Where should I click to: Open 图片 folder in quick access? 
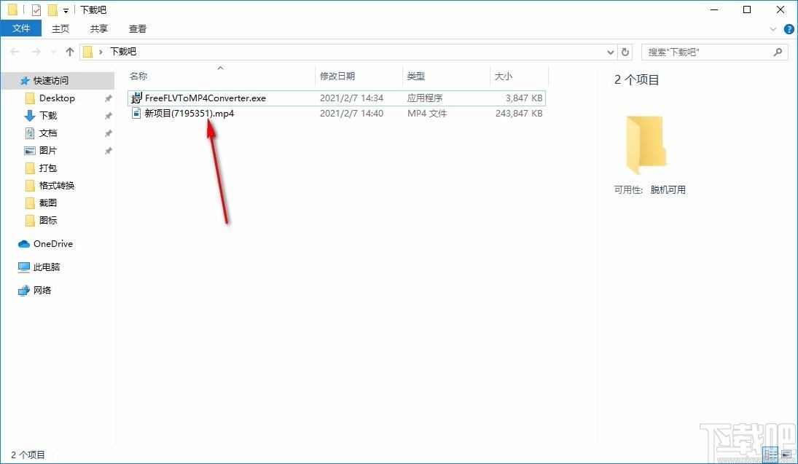tap(48, 150)
